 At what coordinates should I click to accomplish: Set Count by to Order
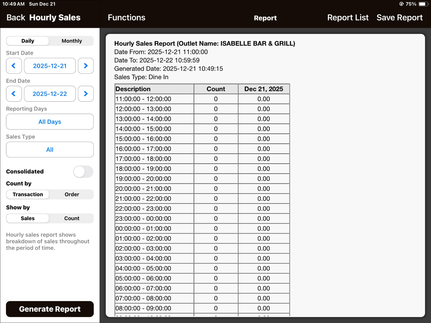[72, 194]
